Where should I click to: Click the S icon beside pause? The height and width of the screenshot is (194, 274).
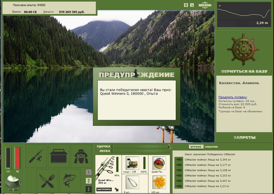[x=192, y=5]
